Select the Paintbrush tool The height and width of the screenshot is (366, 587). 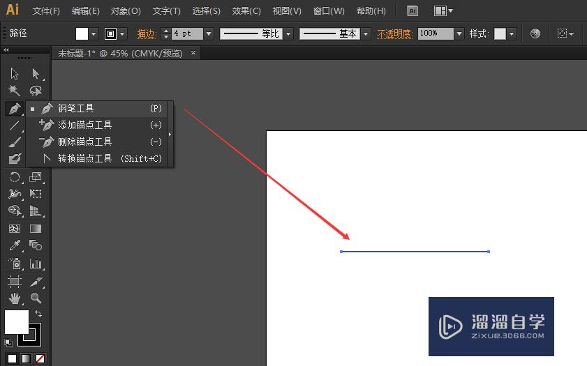tap(15, 142)
